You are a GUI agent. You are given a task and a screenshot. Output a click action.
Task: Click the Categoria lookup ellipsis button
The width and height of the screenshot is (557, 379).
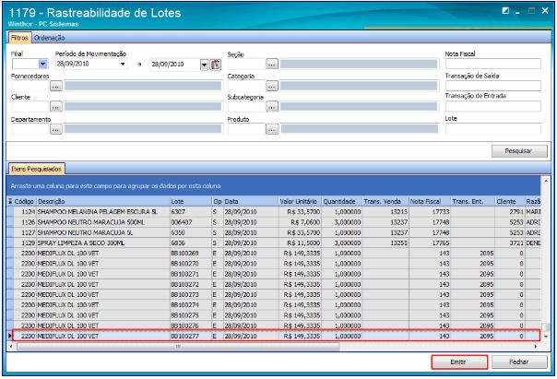point(272,86)
